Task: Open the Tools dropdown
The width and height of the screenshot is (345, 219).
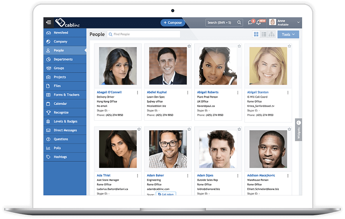Action: [288, 34]
